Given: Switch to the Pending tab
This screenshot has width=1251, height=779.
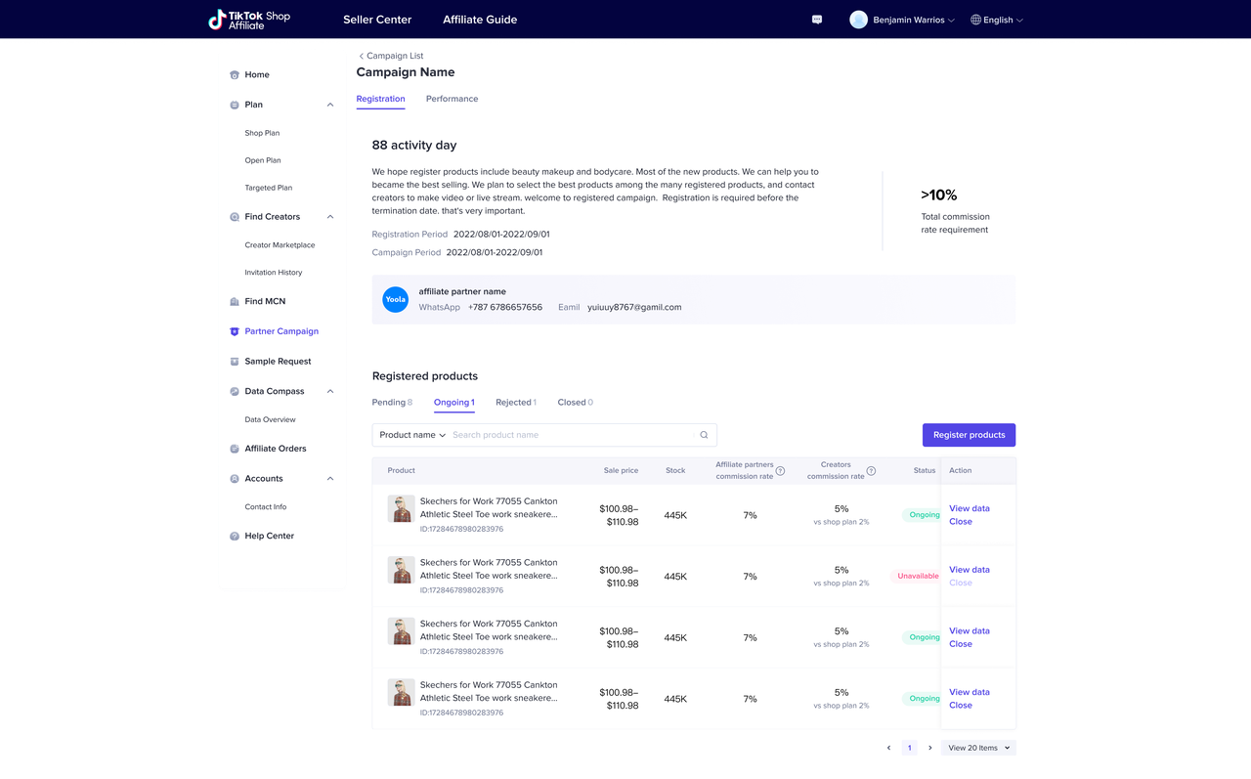Looking at the screenshot, I should point(392,403).
